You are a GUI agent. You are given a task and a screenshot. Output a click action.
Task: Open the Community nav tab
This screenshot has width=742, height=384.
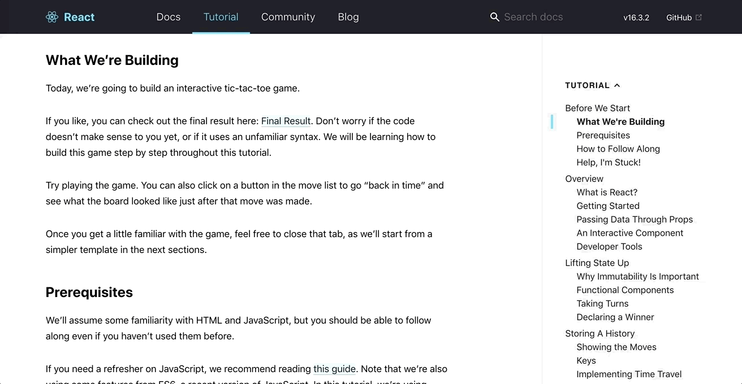[288, 17]
